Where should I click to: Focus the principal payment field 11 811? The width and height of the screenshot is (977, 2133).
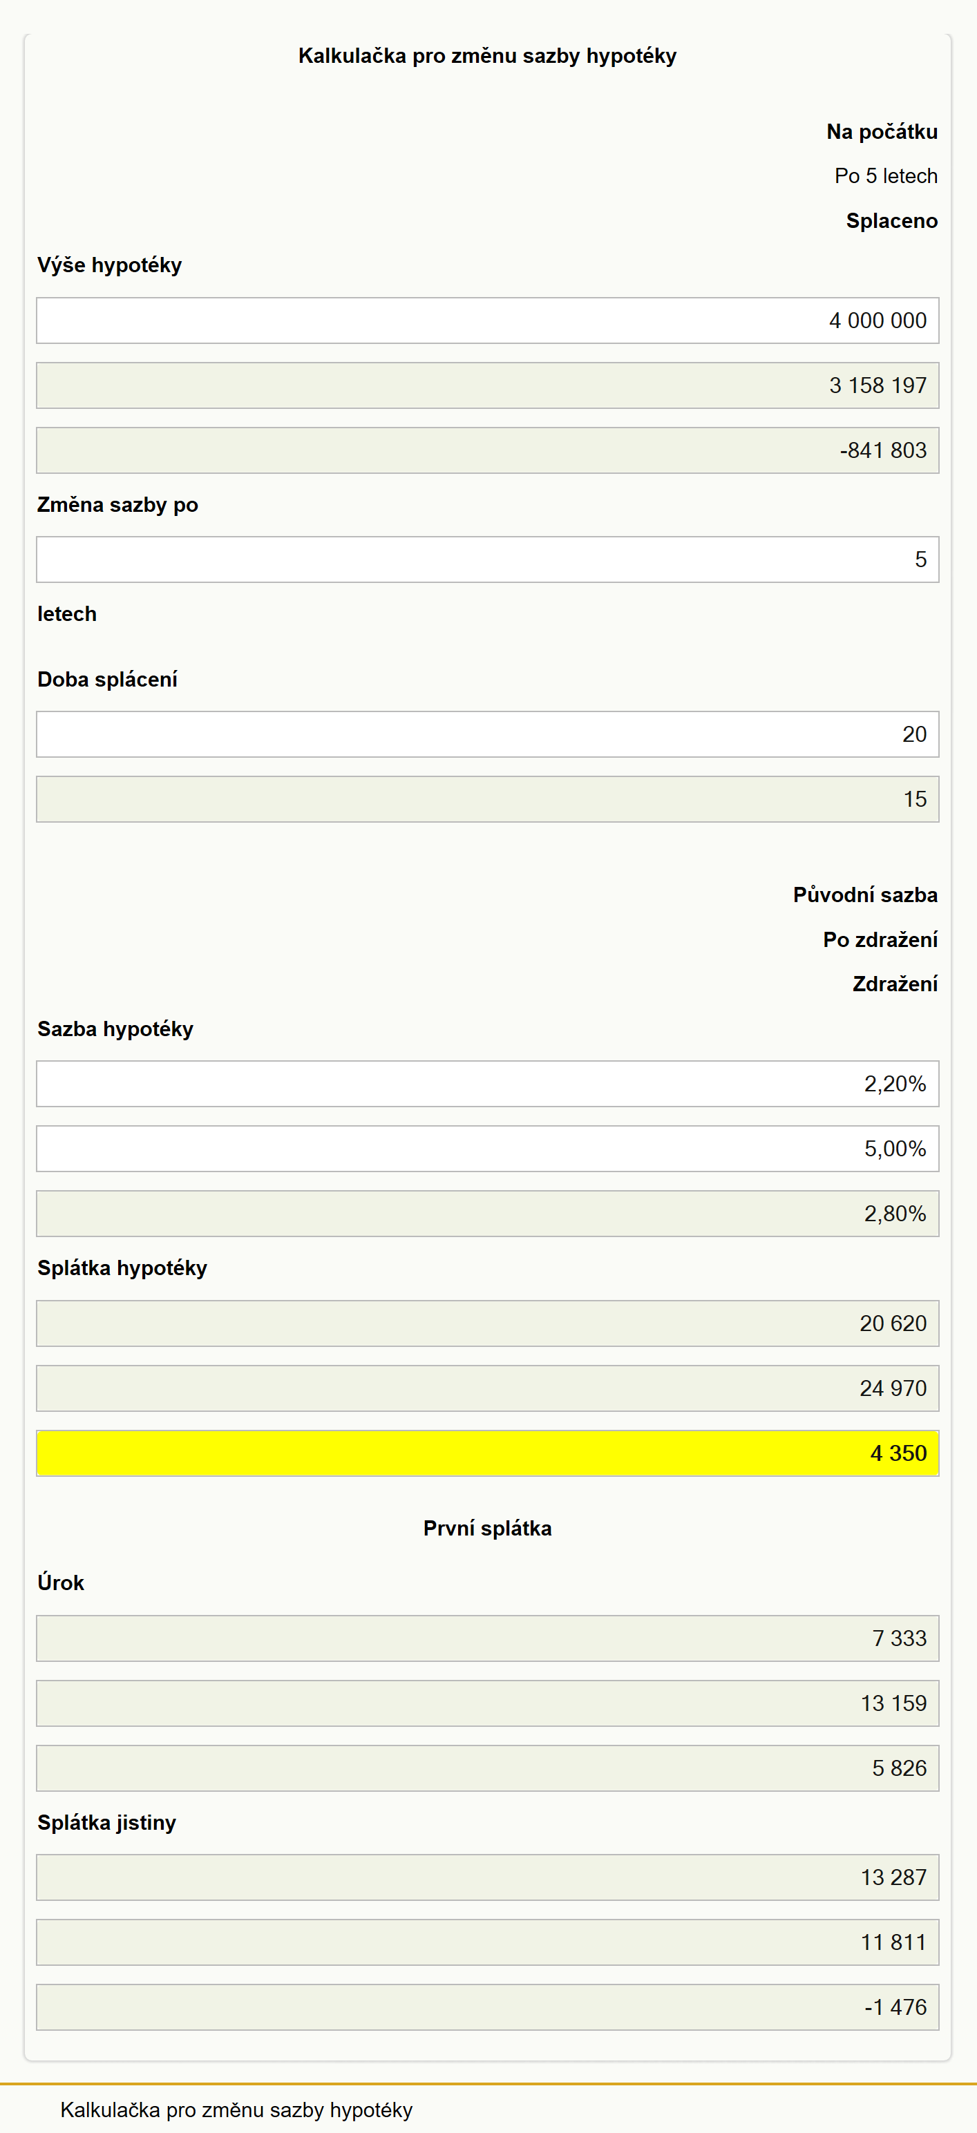coord(488,1942)
